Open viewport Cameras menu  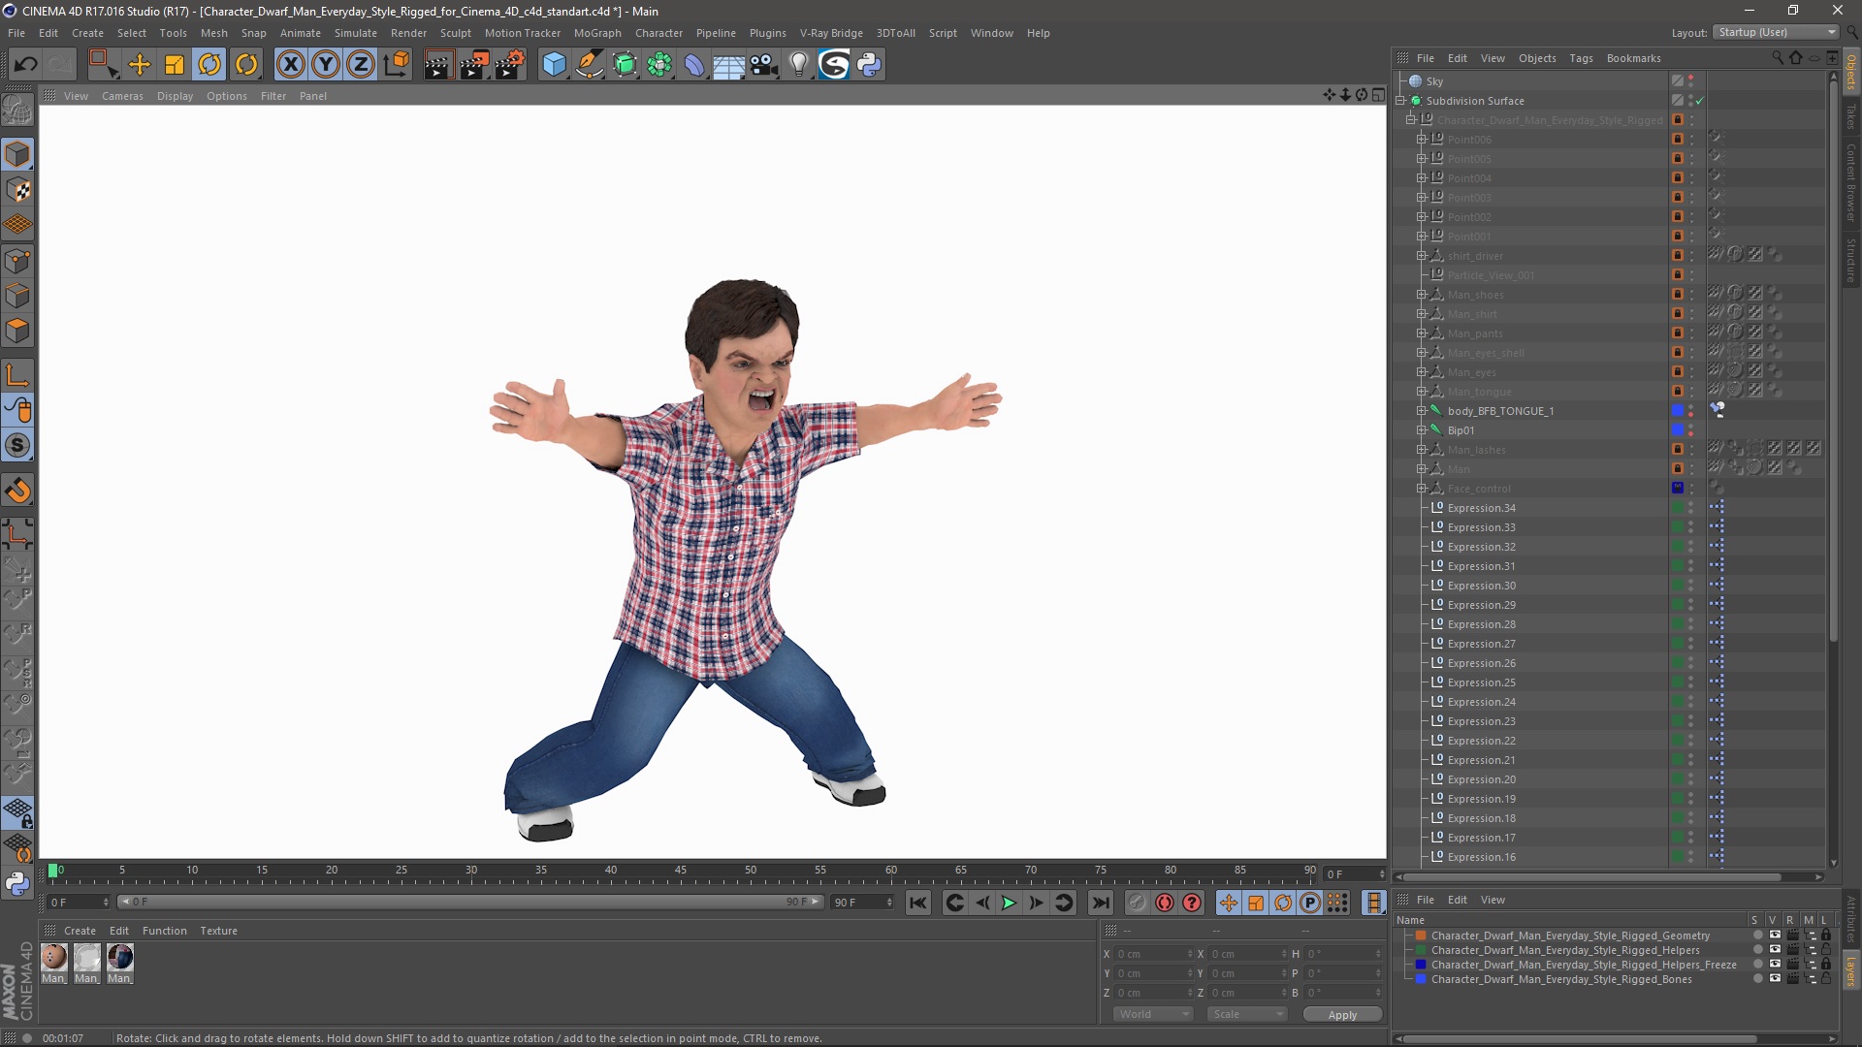pyautogui.click(x=122, y=96)
